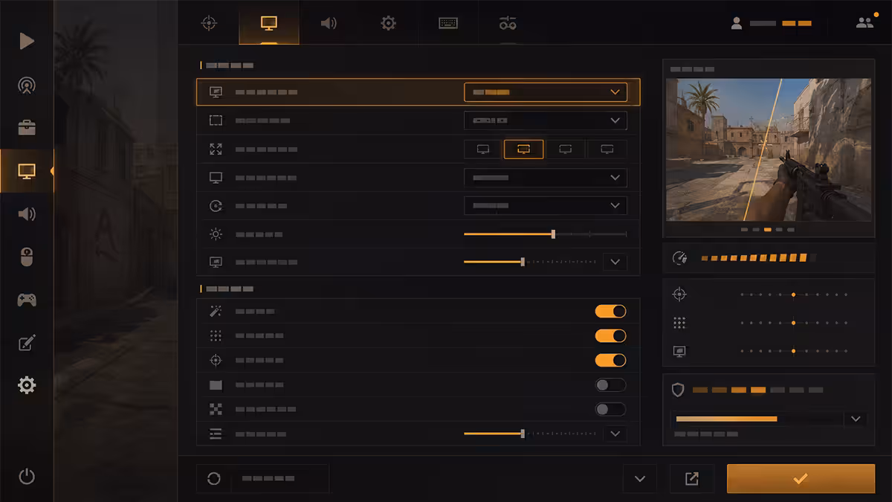Open the game scene preview image
The width and height of the screenshot is (892, 502).
tap(769, 149)
